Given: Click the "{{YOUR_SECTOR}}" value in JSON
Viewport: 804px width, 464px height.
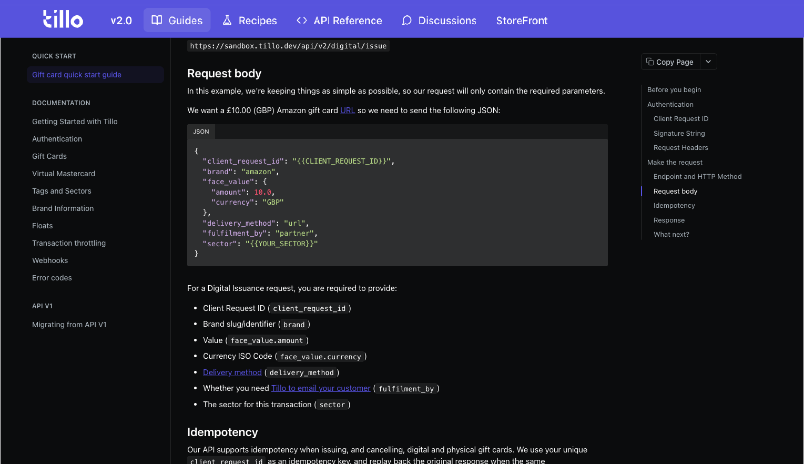Looking at the screenshot, I should click(282, 244).
